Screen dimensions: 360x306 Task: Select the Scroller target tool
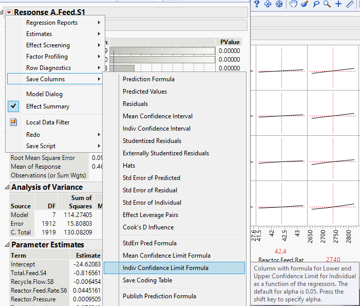(x=279, y=4)
